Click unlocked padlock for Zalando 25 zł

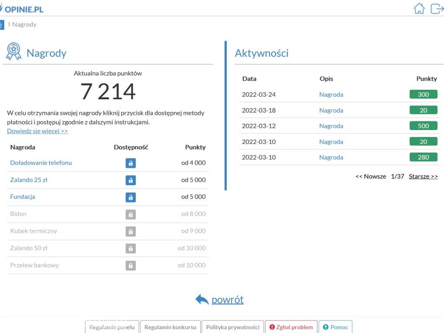(131, 180)
